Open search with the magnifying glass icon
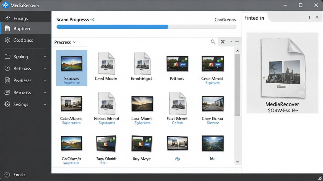Viewport: 323px width, 181px height. 213,42
